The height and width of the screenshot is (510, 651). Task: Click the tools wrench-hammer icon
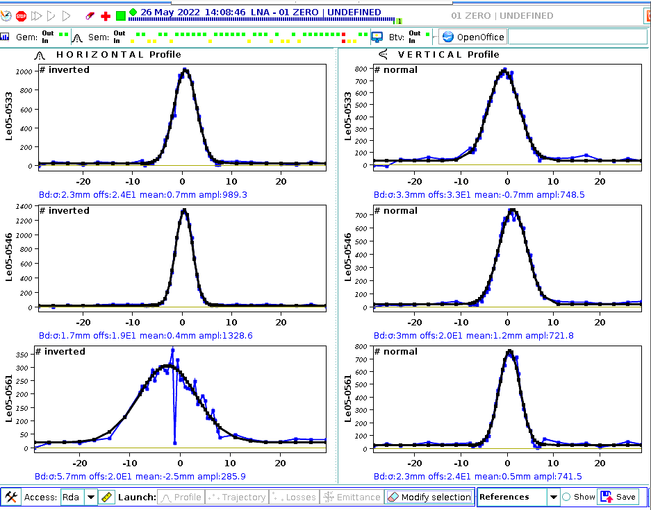coord(11,497)
